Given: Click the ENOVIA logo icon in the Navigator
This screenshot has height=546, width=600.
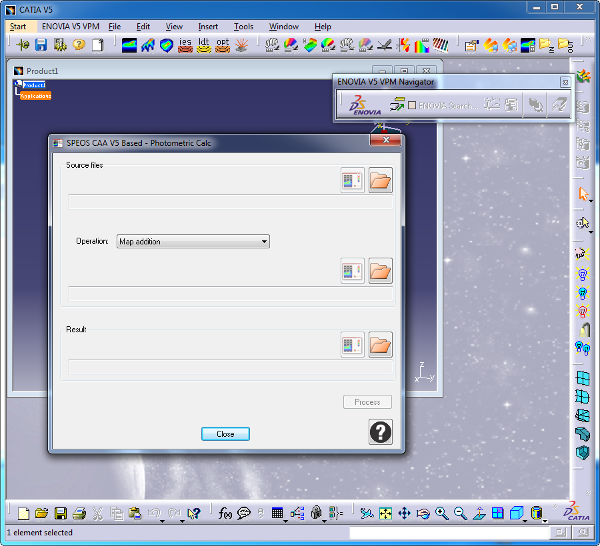Looking at the screenshot, I should (x=365, y=105).
